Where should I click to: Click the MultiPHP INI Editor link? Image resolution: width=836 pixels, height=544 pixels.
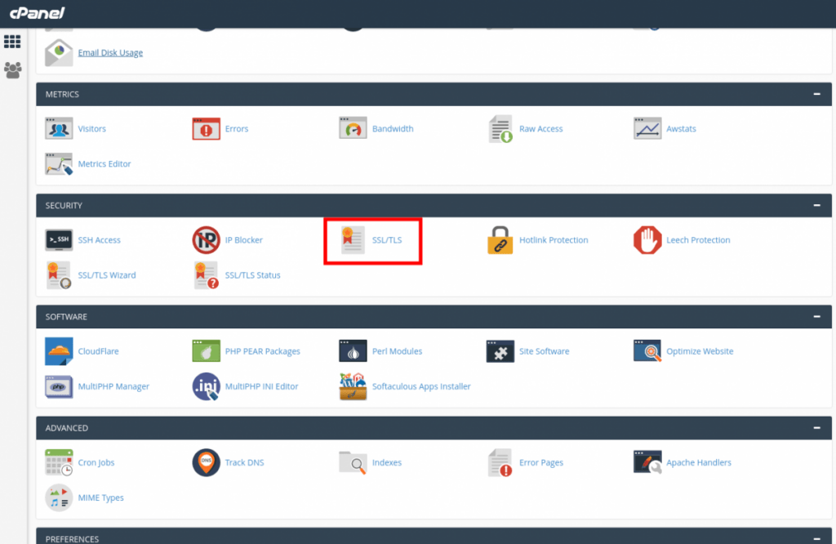[x=261, y=386]
